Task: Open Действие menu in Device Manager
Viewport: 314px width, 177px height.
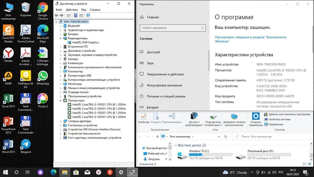Action: point(72,10)
